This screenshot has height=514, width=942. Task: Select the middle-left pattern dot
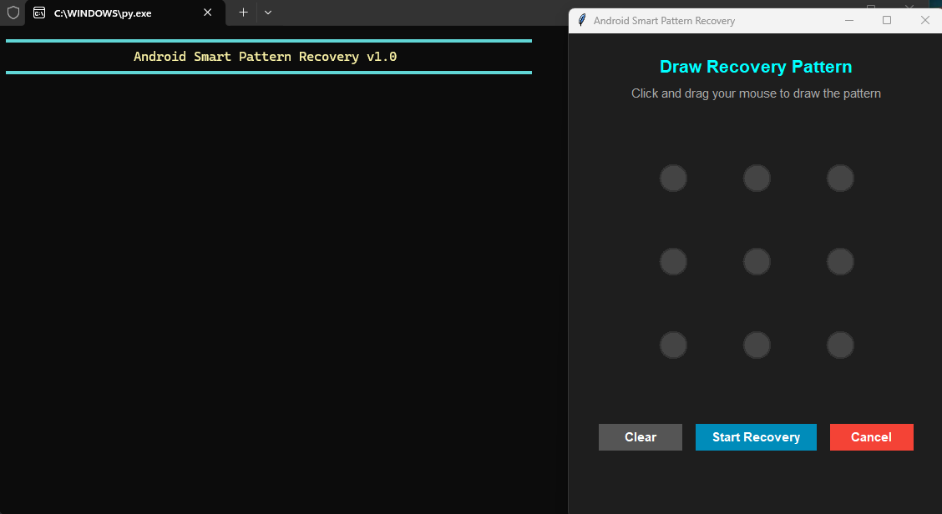coord(673,262)
